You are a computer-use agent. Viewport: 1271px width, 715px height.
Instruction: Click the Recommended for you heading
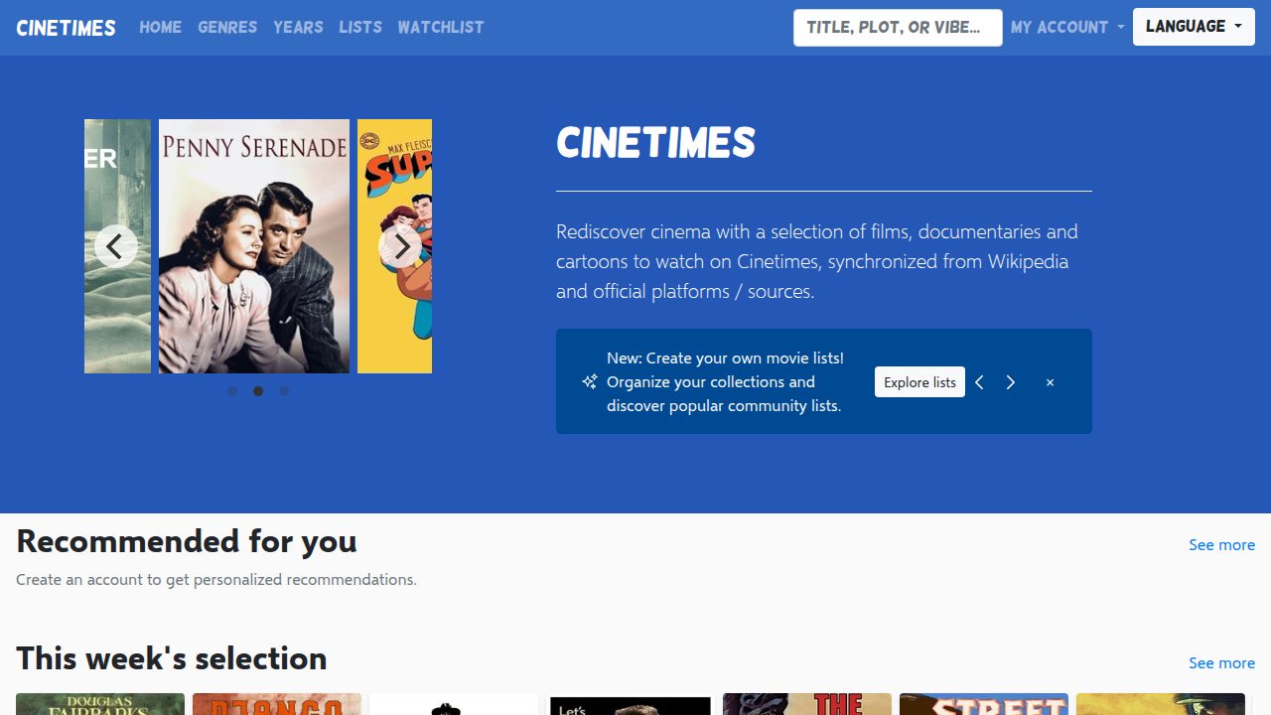[x=187, y=541]
